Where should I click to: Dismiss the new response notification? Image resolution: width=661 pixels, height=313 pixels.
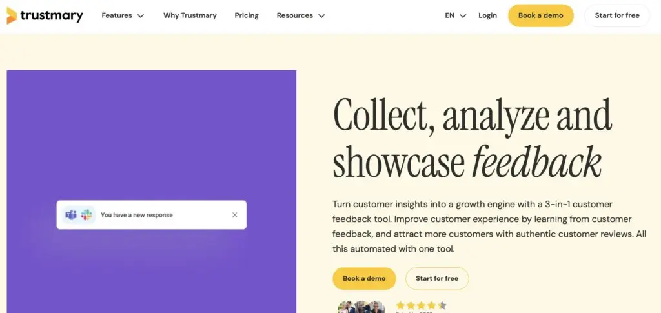pos(235,215)
